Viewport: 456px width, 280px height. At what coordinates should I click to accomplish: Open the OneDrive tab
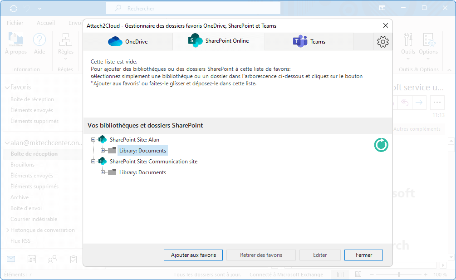click(127, 41)
